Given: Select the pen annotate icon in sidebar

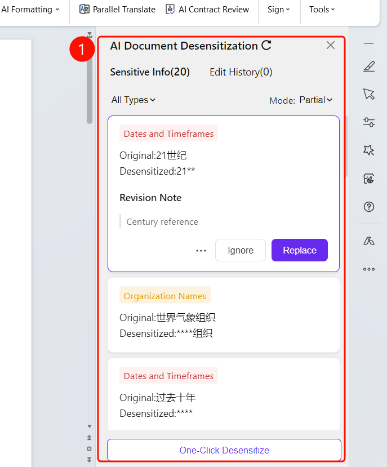Looking at the screenshot, I should pos(369,66).
